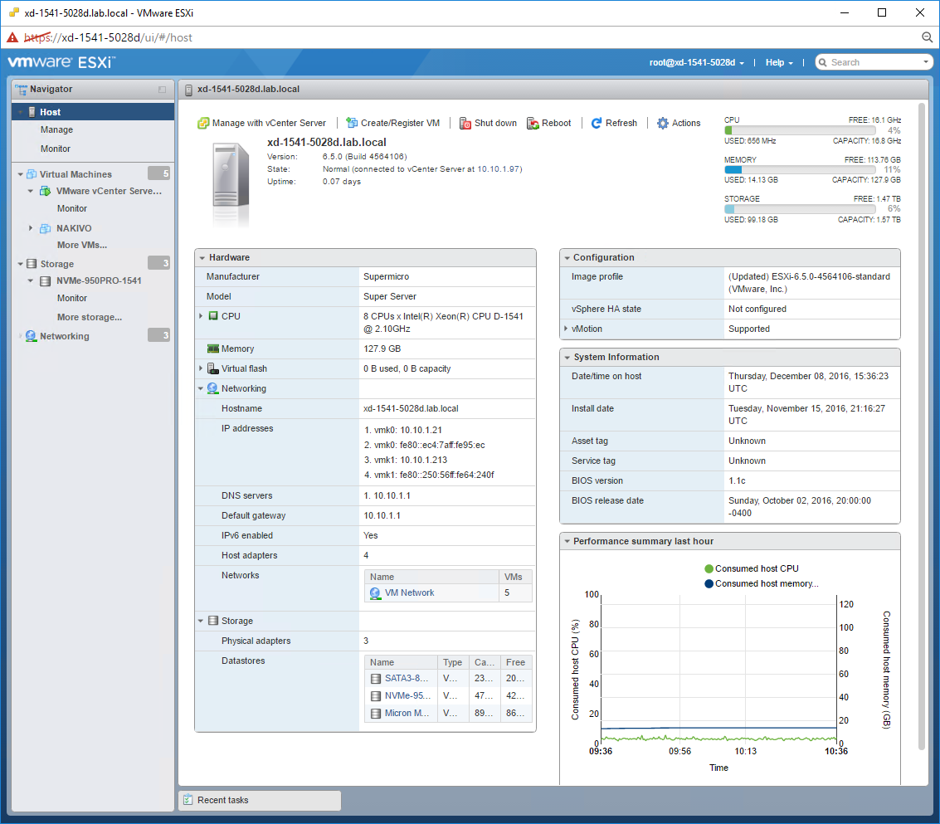Click the VMware vCenter Server VM icon

45,191
